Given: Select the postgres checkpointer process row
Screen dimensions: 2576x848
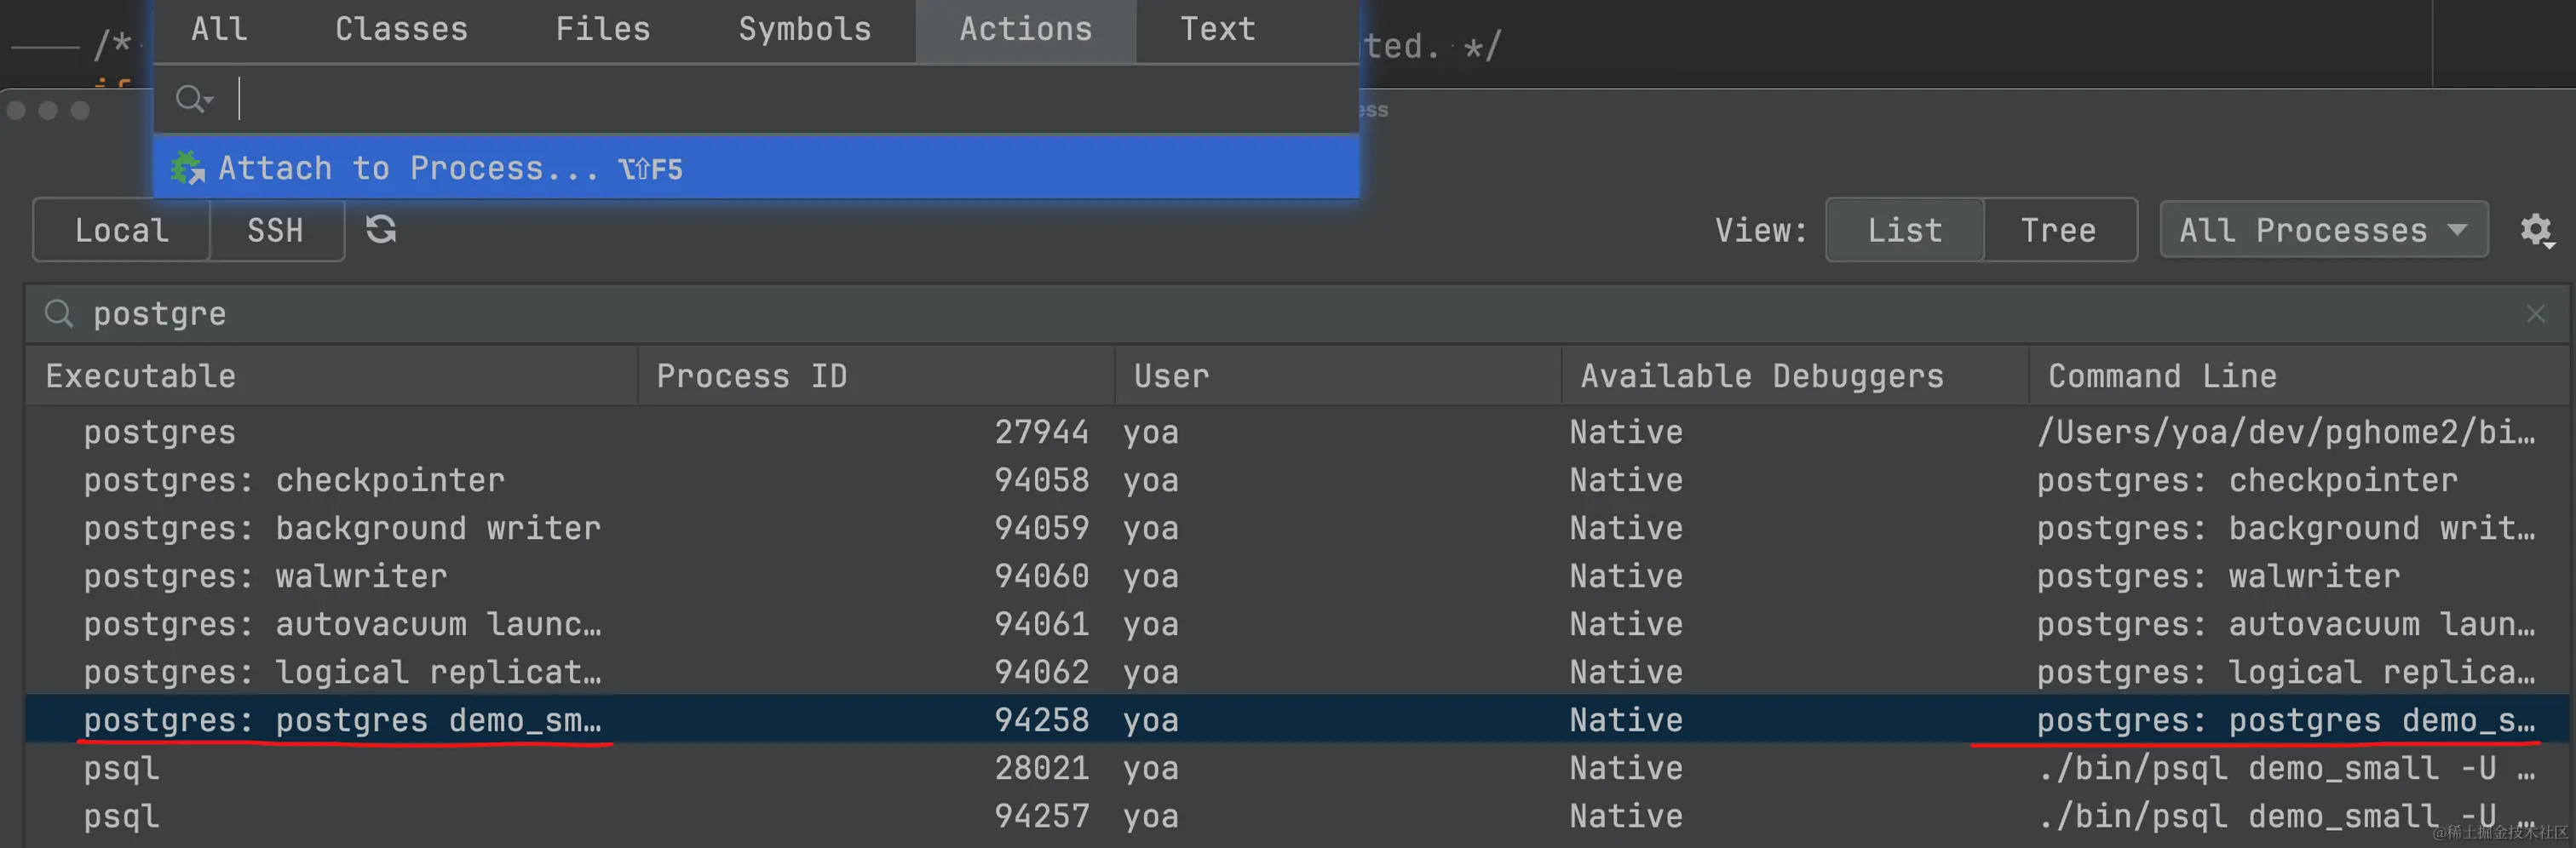Looking at the screenshot, I should (x=294, y=480).
